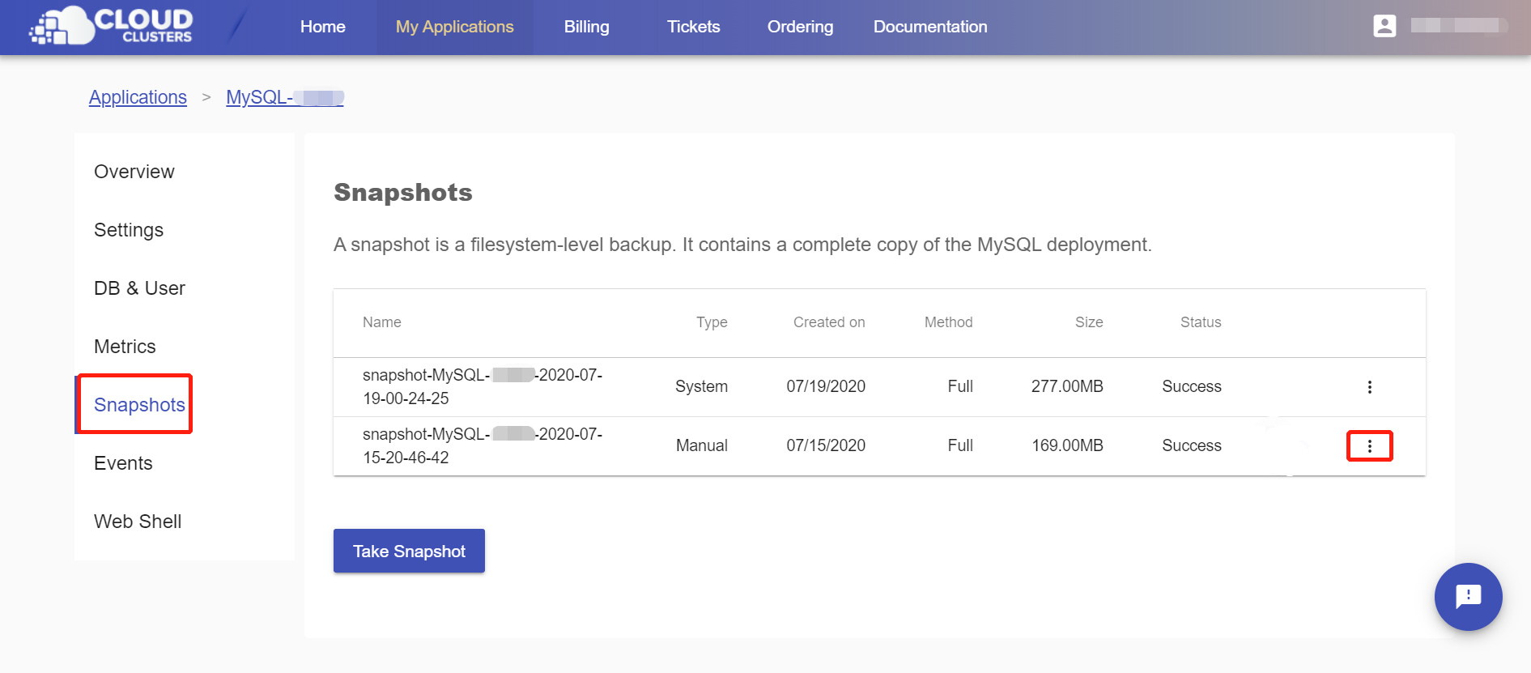Open Events sidebar section
Screen dimensions: 1531x673
click(123, 463)
